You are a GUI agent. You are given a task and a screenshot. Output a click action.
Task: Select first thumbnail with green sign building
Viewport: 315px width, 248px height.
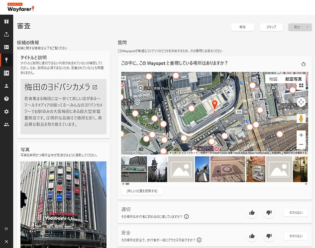[134, 169]
